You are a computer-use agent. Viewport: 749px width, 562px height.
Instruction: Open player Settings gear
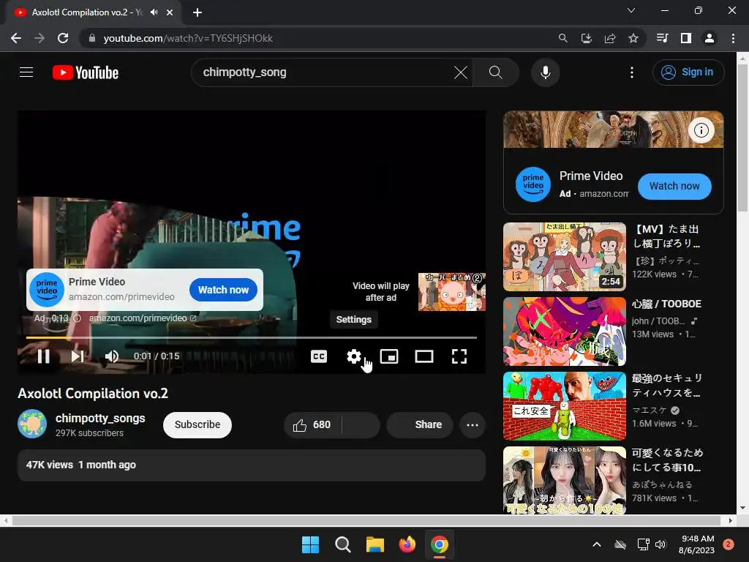click(354, 356)
